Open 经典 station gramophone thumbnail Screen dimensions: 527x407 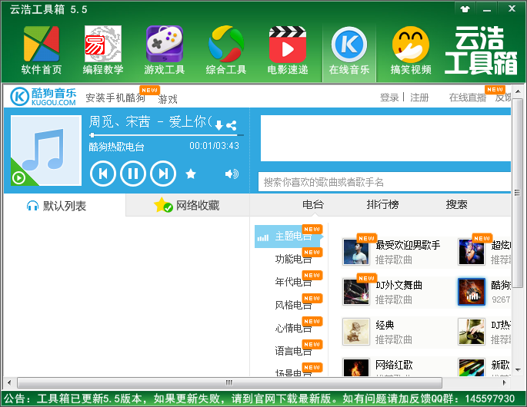(x=356, y=332)
